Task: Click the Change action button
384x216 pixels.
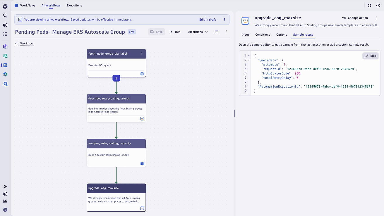Action: tap(355, 18)
